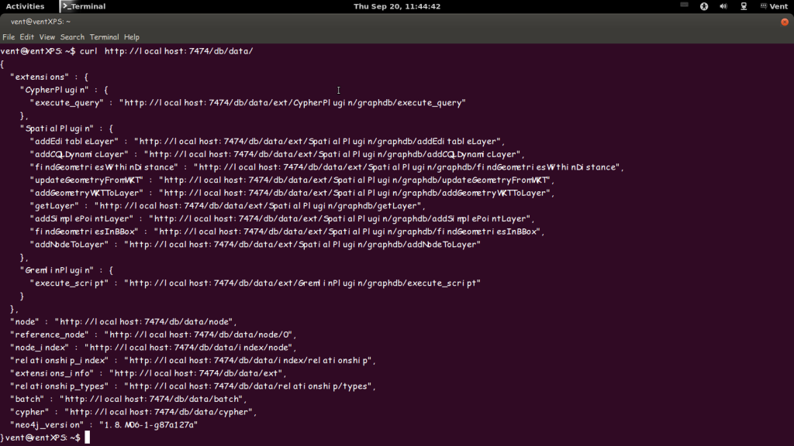Open the network connection icon
Screen dimensions: 794x446
click(744, 6)
